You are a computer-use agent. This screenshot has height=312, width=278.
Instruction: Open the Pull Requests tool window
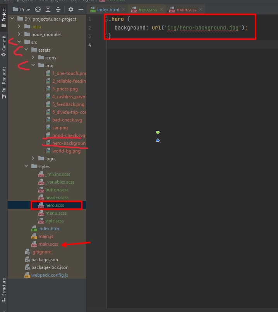pyautogui.click(x=4, y=82)
